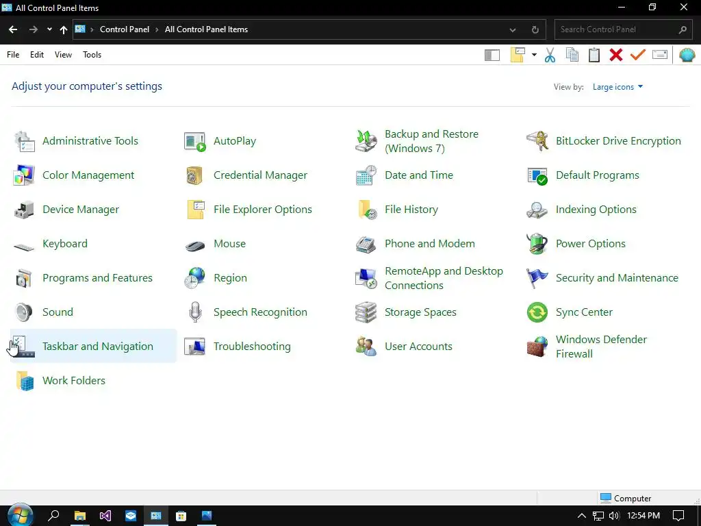Screen dimensions: 701x526
Task: Click the Indexing Options icon
Action: pos(537,210)
